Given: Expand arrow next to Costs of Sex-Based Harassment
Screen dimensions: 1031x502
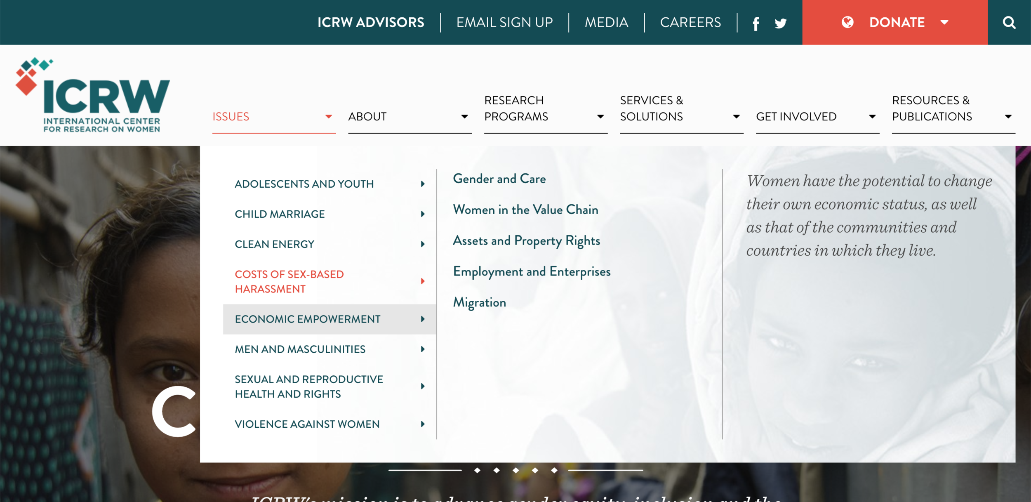Looking at the screenshot, I should [x=423, y=281].
